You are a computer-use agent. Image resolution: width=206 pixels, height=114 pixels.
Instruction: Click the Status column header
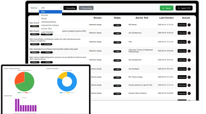(x=117, y=18)
